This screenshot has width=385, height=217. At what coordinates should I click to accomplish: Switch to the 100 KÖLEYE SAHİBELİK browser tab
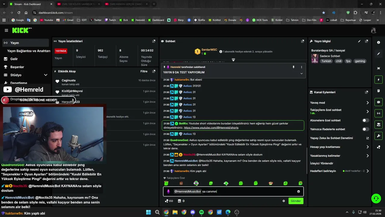78,4
